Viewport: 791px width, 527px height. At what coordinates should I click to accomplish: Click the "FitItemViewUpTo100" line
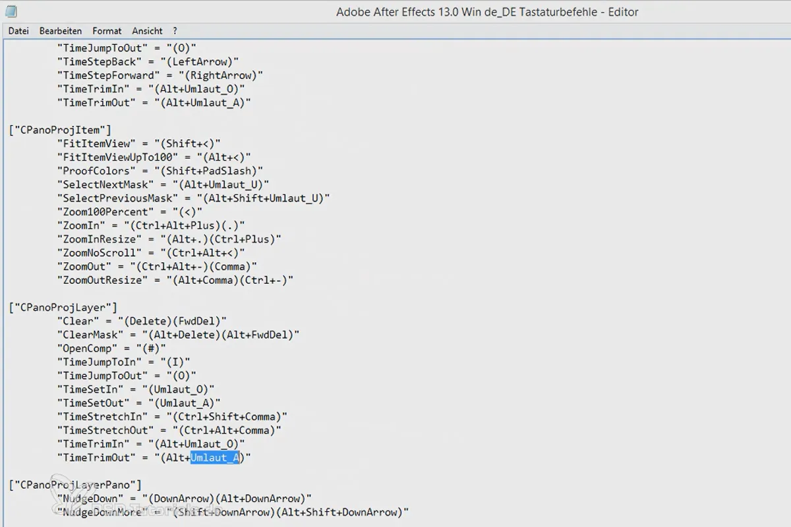click(154, 157)
